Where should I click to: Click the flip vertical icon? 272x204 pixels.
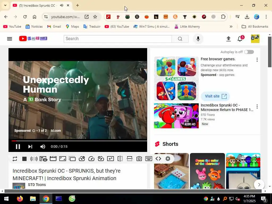tap(130, 159)
